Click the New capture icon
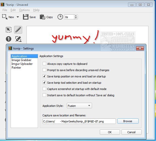The width and height of the screenshot is (156, 141). tap(5, 17)
